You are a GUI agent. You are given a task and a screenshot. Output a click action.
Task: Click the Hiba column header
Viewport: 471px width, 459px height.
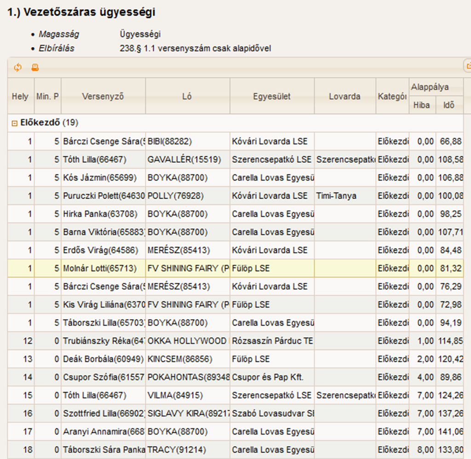(x=422, y=105)
